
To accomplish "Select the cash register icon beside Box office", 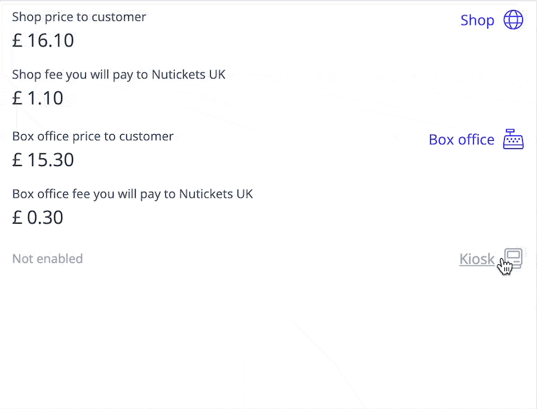I will coord(513,139).
